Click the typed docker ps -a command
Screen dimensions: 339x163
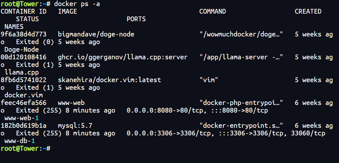tap(77, 4)
